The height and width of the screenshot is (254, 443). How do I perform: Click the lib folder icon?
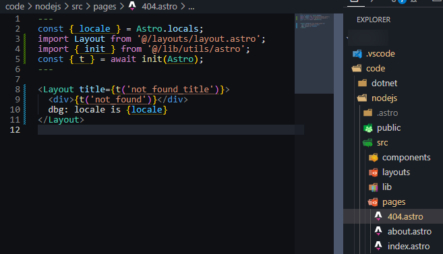point(374,187)
